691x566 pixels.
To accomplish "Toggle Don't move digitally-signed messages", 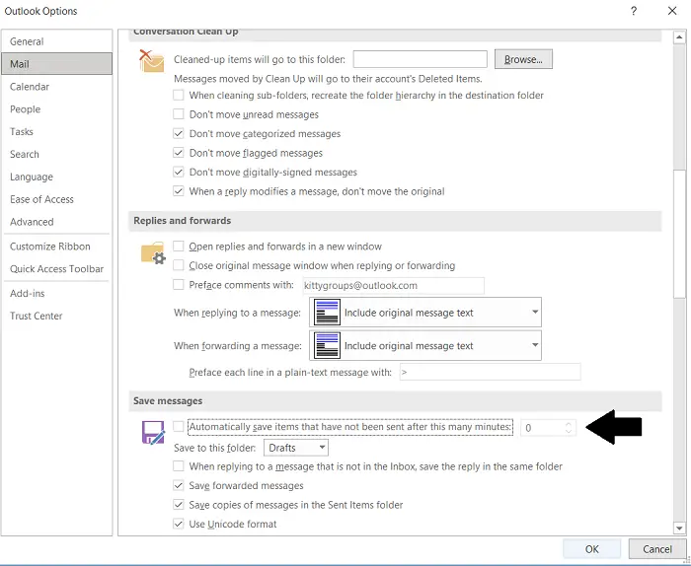I will pos(179,173).
